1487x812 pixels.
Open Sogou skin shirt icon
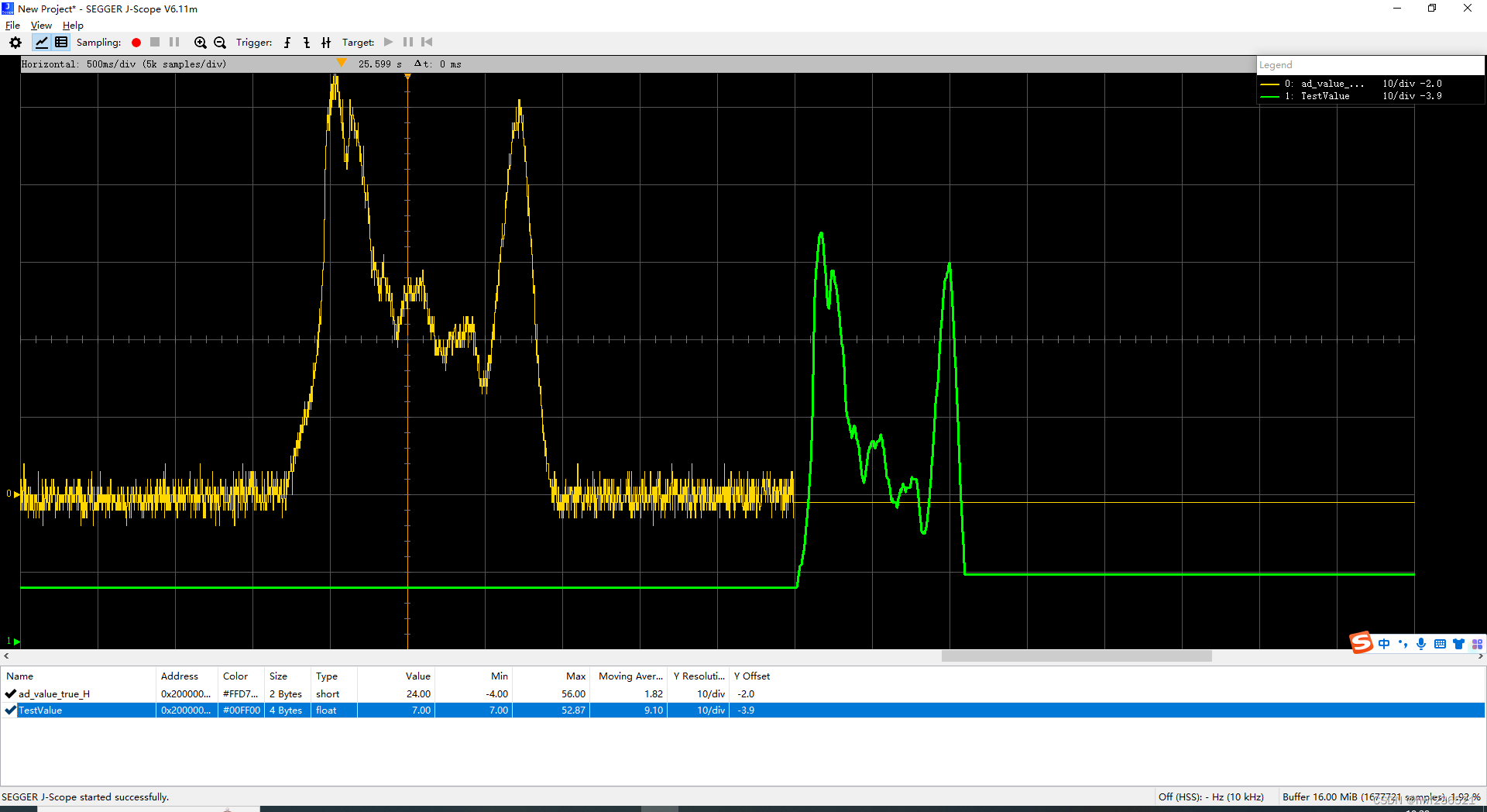pyautogui.click(x=1458, y=644)
